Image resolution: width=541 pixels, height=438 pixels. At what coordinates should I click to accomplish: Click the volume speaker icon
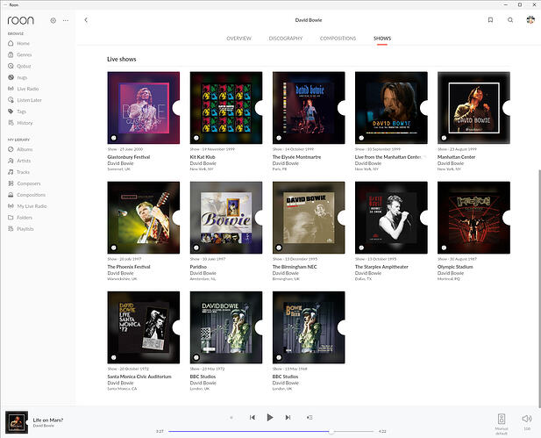(x=526, y=419)
